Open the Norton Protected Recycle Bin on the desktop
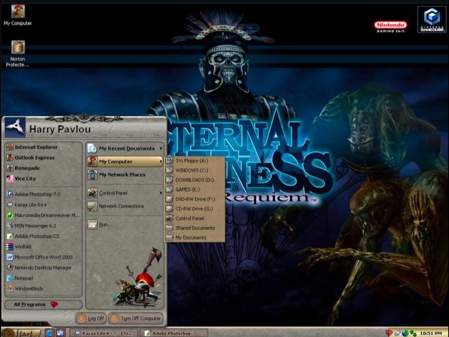Image resolution: width=449 pixels, height=337 pixels. point(17,47)
